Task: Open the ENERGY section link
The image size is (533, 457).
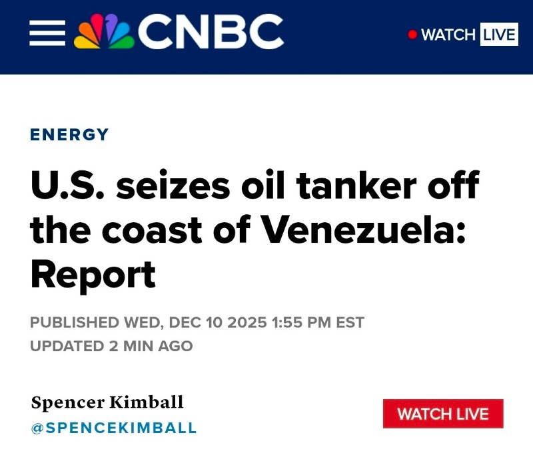Action: (69, 134)
